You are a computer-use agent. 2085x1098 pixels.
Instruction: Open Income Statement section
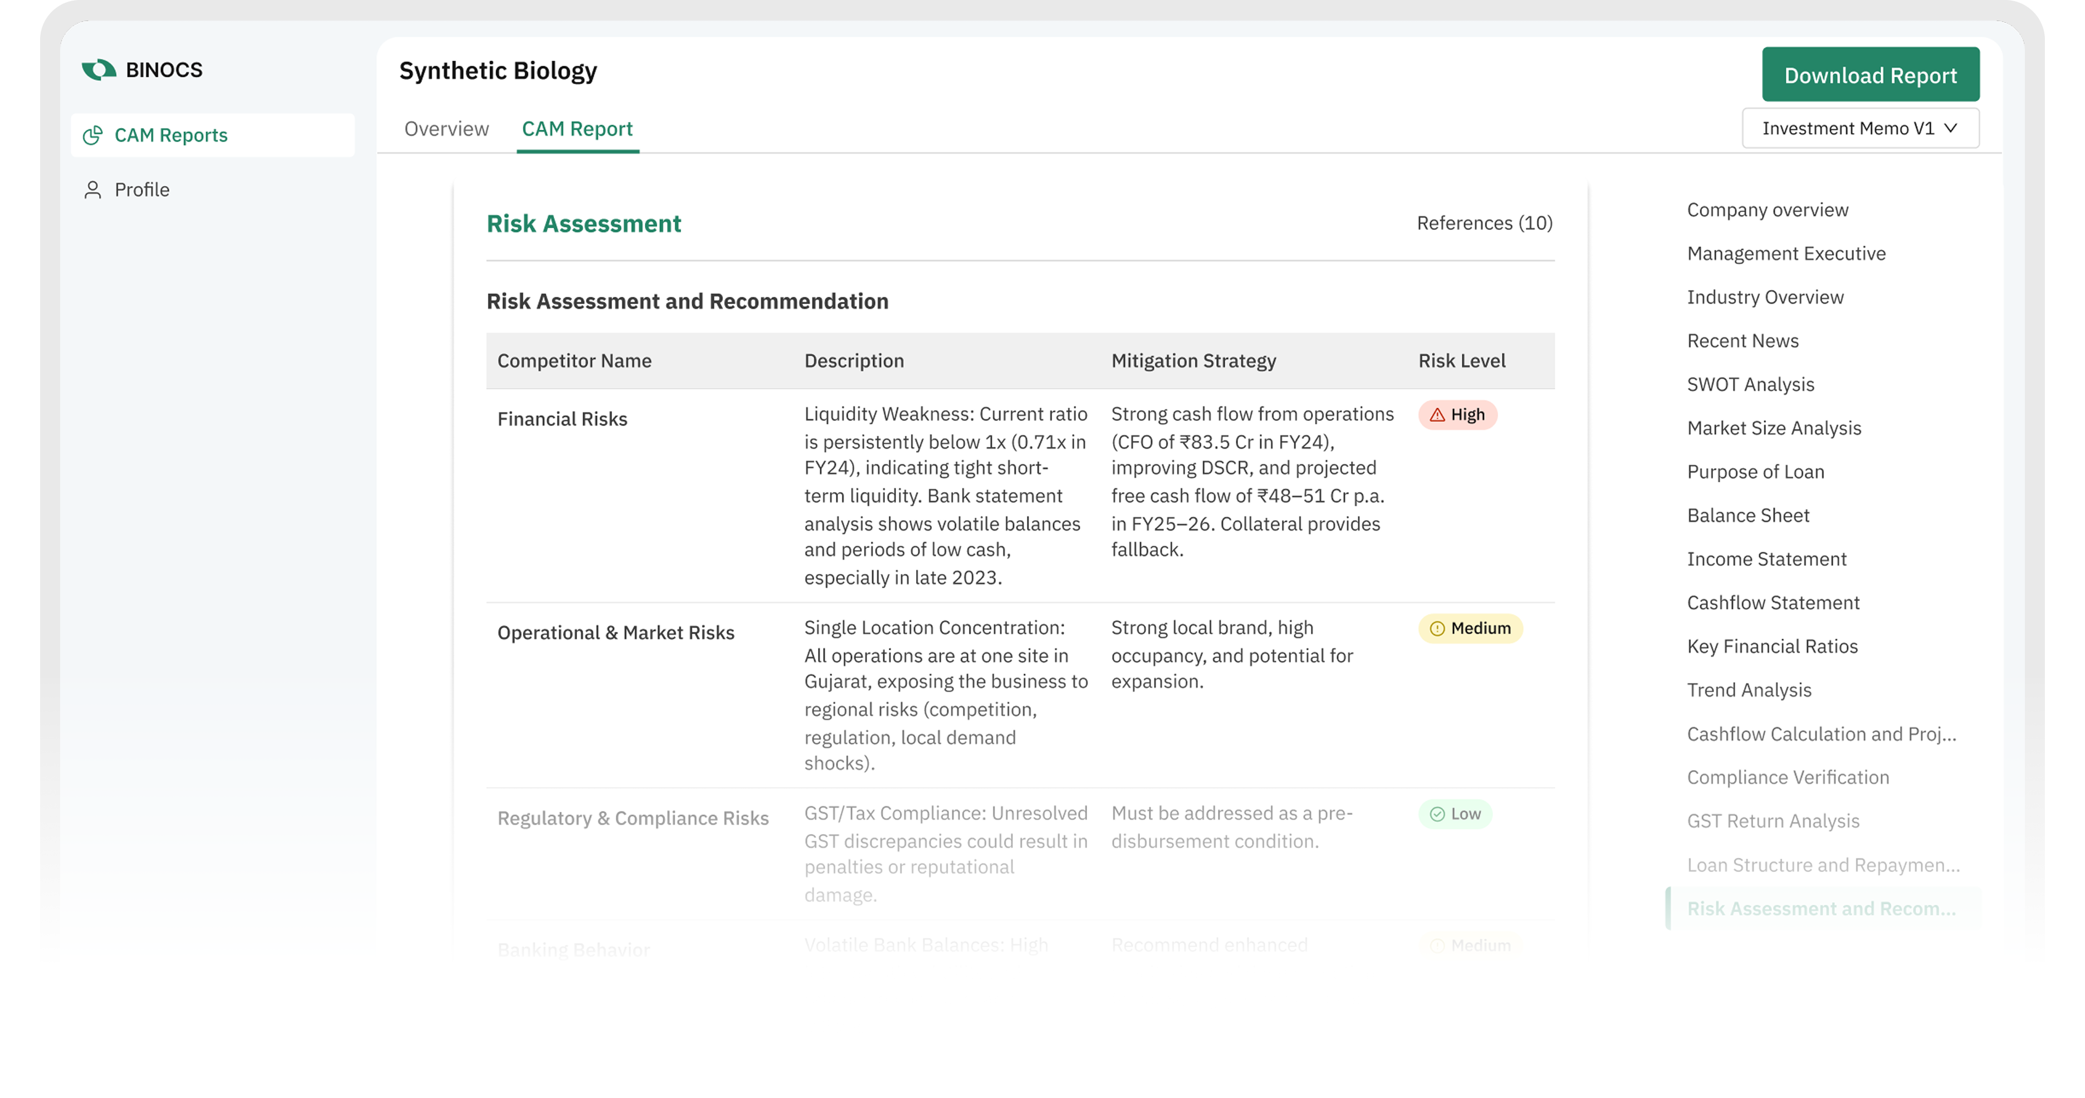[x=1766, y=559]
